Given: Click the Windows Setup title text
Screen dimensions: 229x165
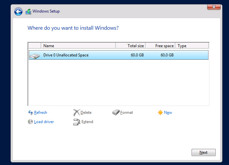Looking at the screenshot, I should (46, 11).
